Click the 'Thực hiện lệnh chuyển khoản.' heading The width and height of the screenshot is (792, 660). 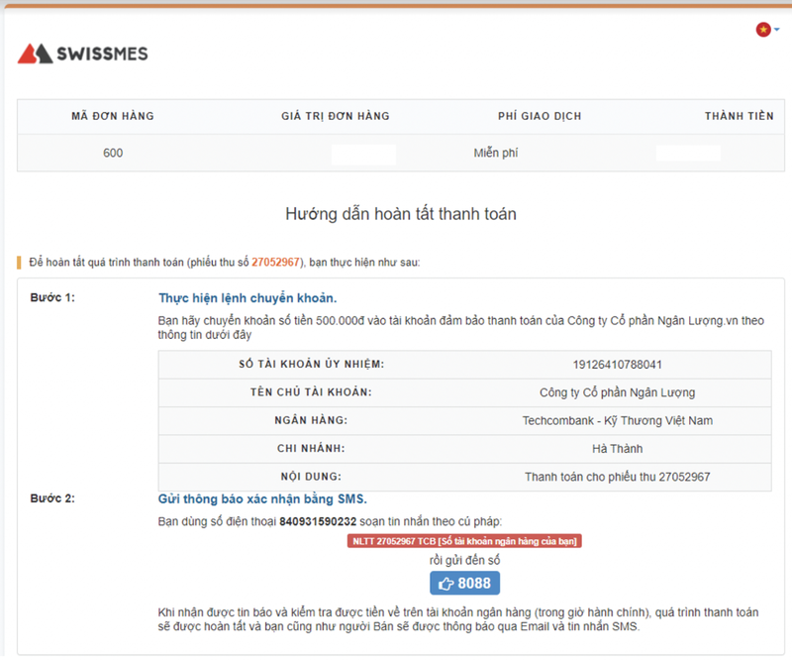247,298
